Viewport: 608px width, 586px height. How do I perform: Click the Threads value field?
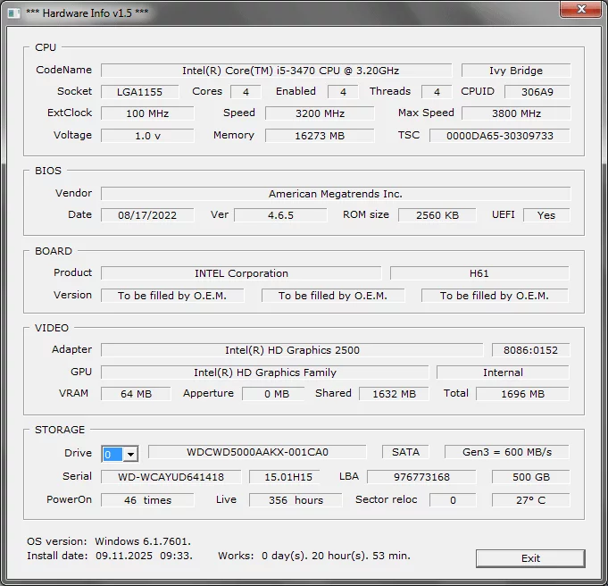[437, 92]
